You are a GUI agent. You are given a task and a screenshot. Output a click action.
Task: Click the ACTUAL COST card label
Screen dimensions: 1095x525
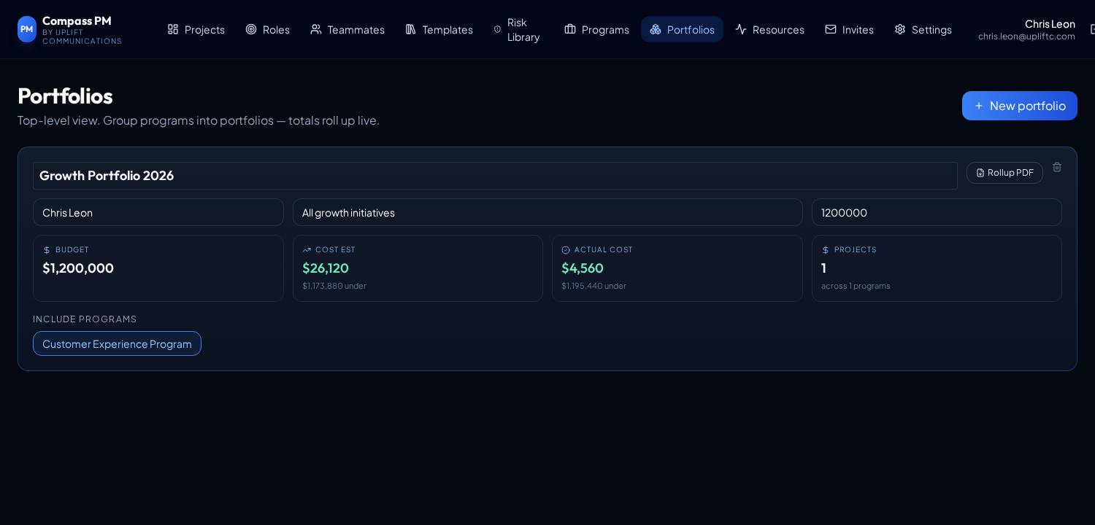pyautogui.click(x=604, y=249)
